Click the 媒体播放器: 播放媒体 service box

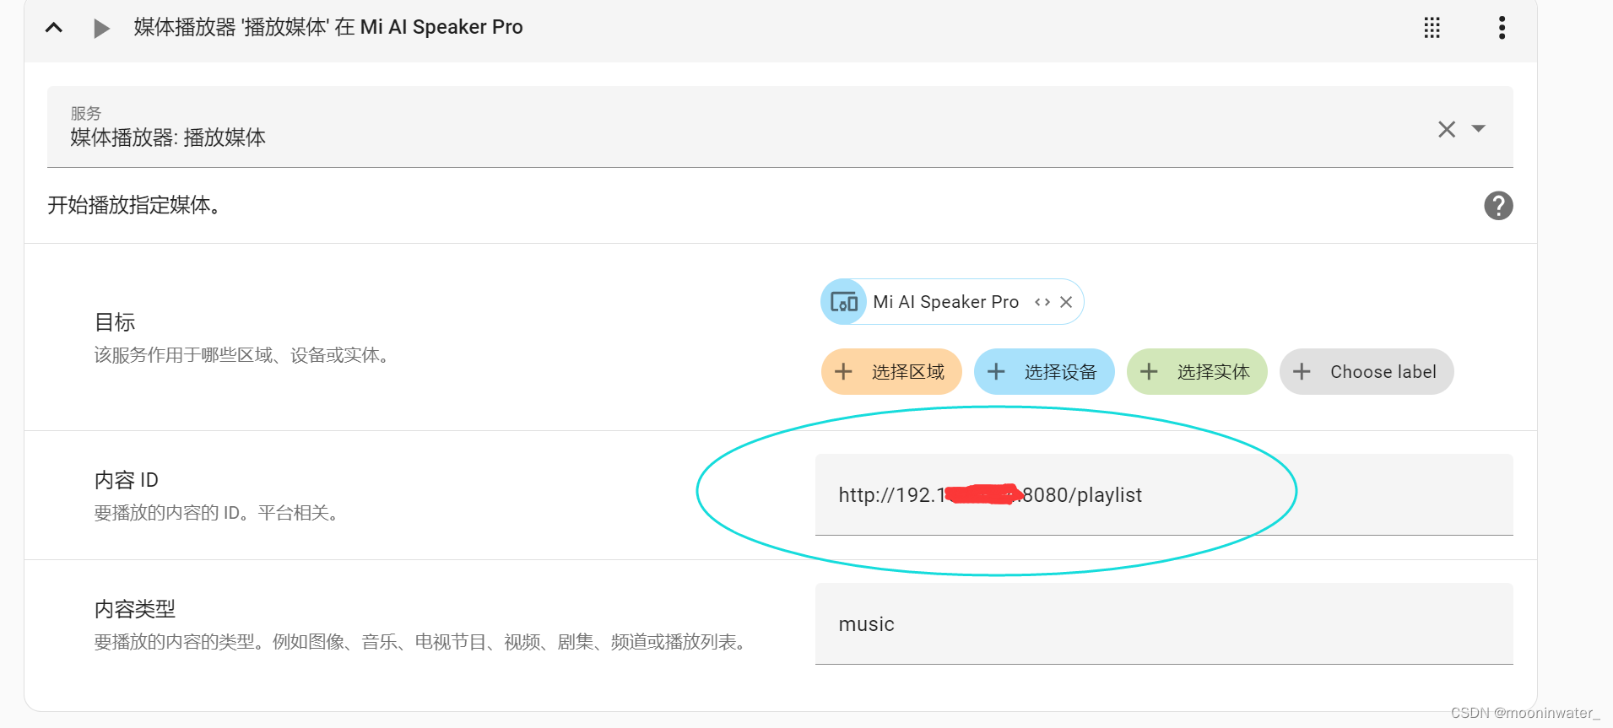[780, 127]
